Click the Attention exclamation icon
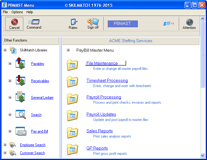207x160 pixels. click(x=190, y=22)
